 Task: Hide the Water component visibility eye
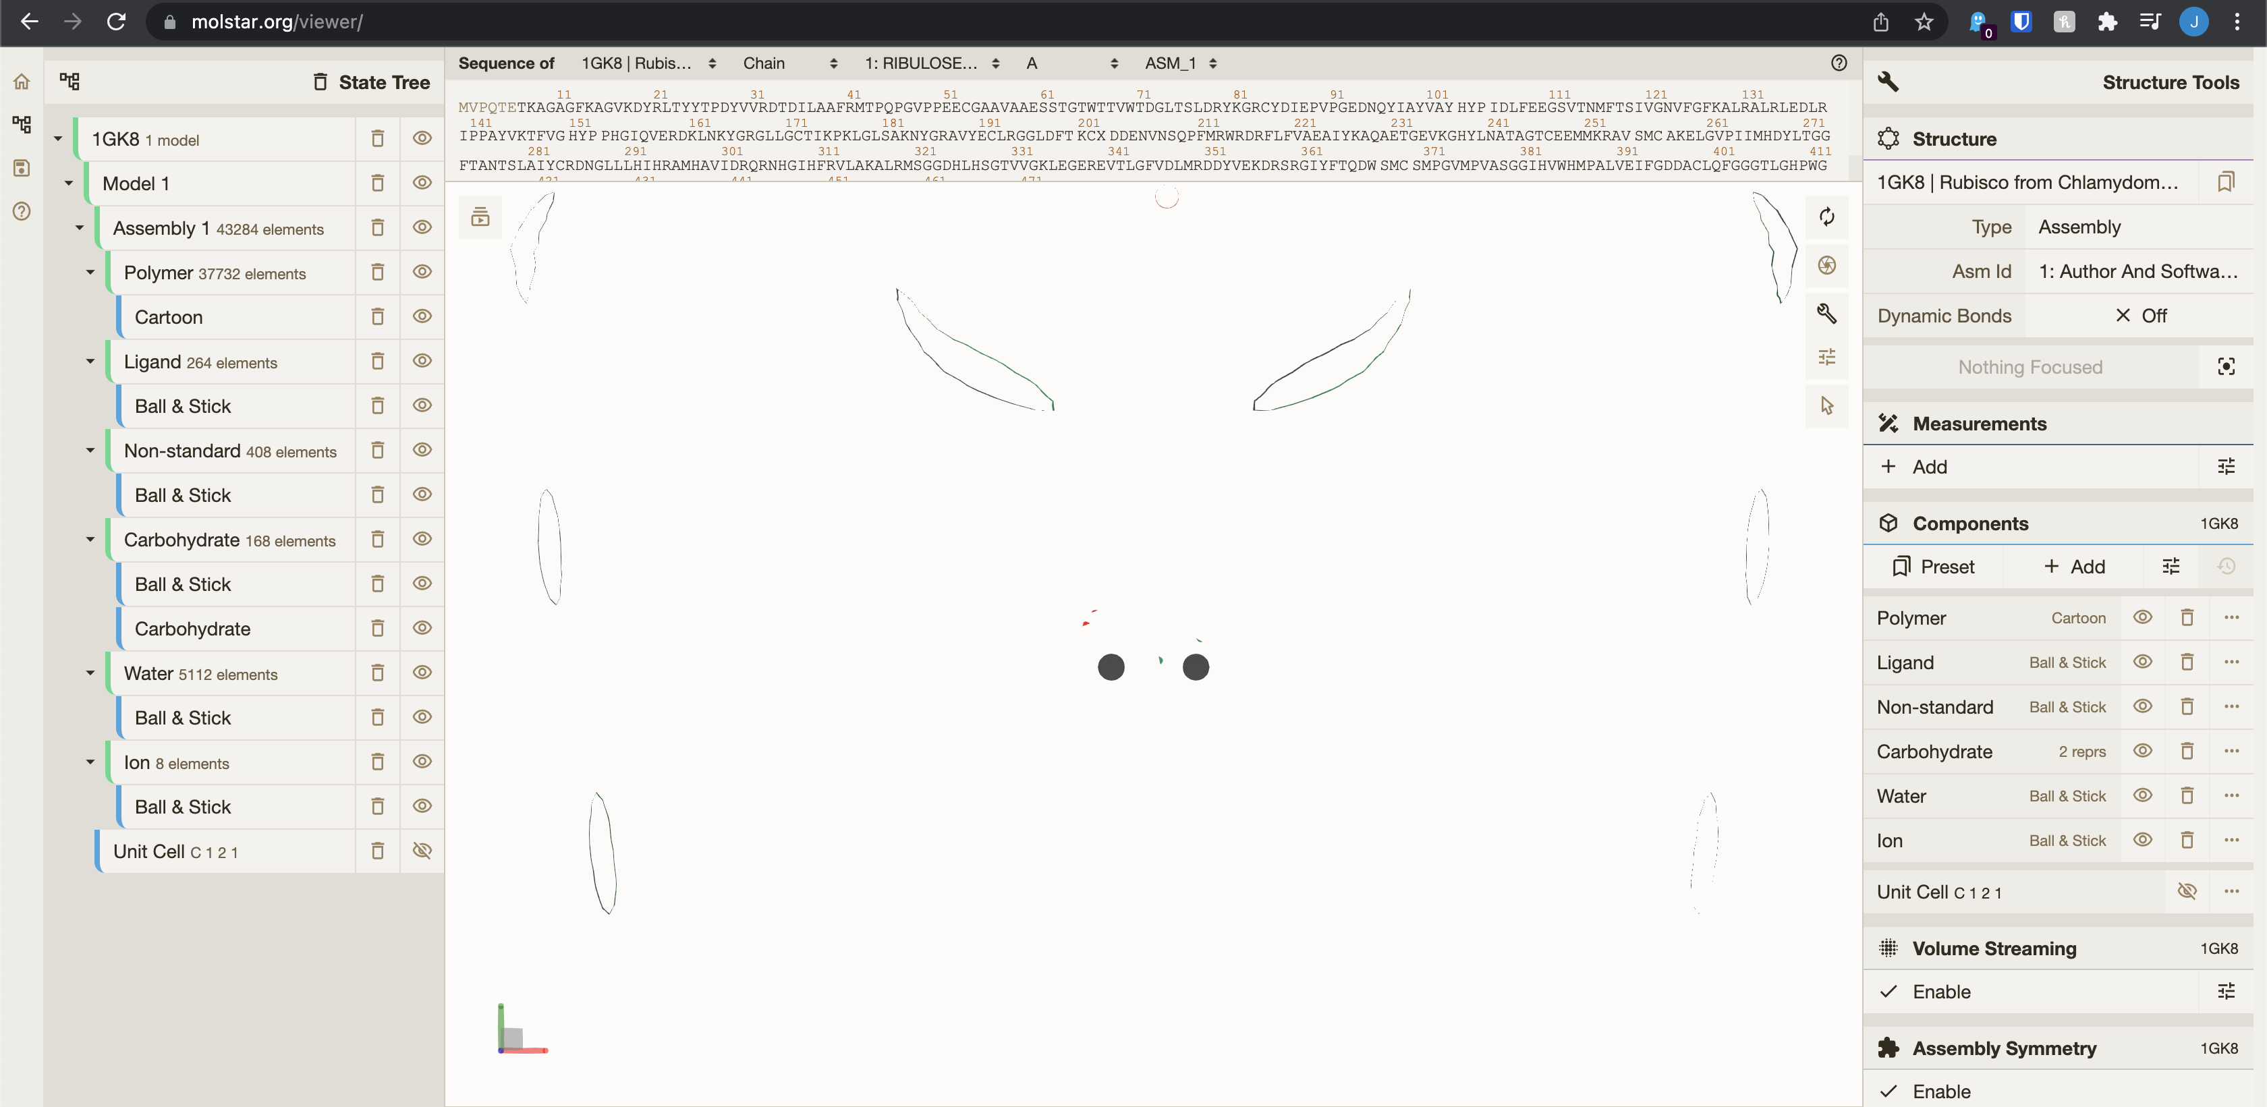[2143, 795]
